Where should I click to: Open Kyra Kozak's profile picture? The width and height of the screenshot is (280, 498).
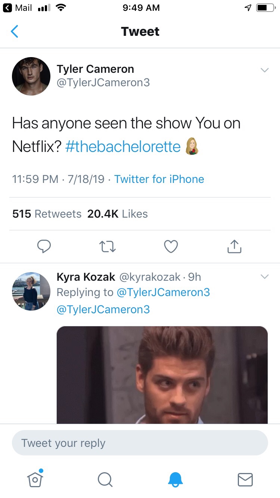31,291
